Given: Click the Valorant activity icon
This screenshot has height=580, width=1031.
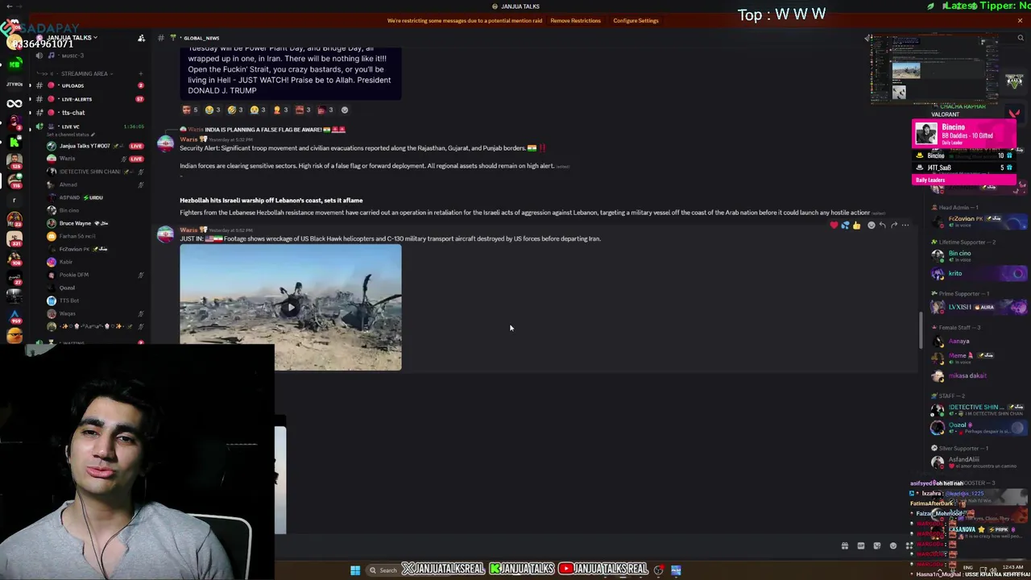Looking at the screenshot, I should 1014,114.
